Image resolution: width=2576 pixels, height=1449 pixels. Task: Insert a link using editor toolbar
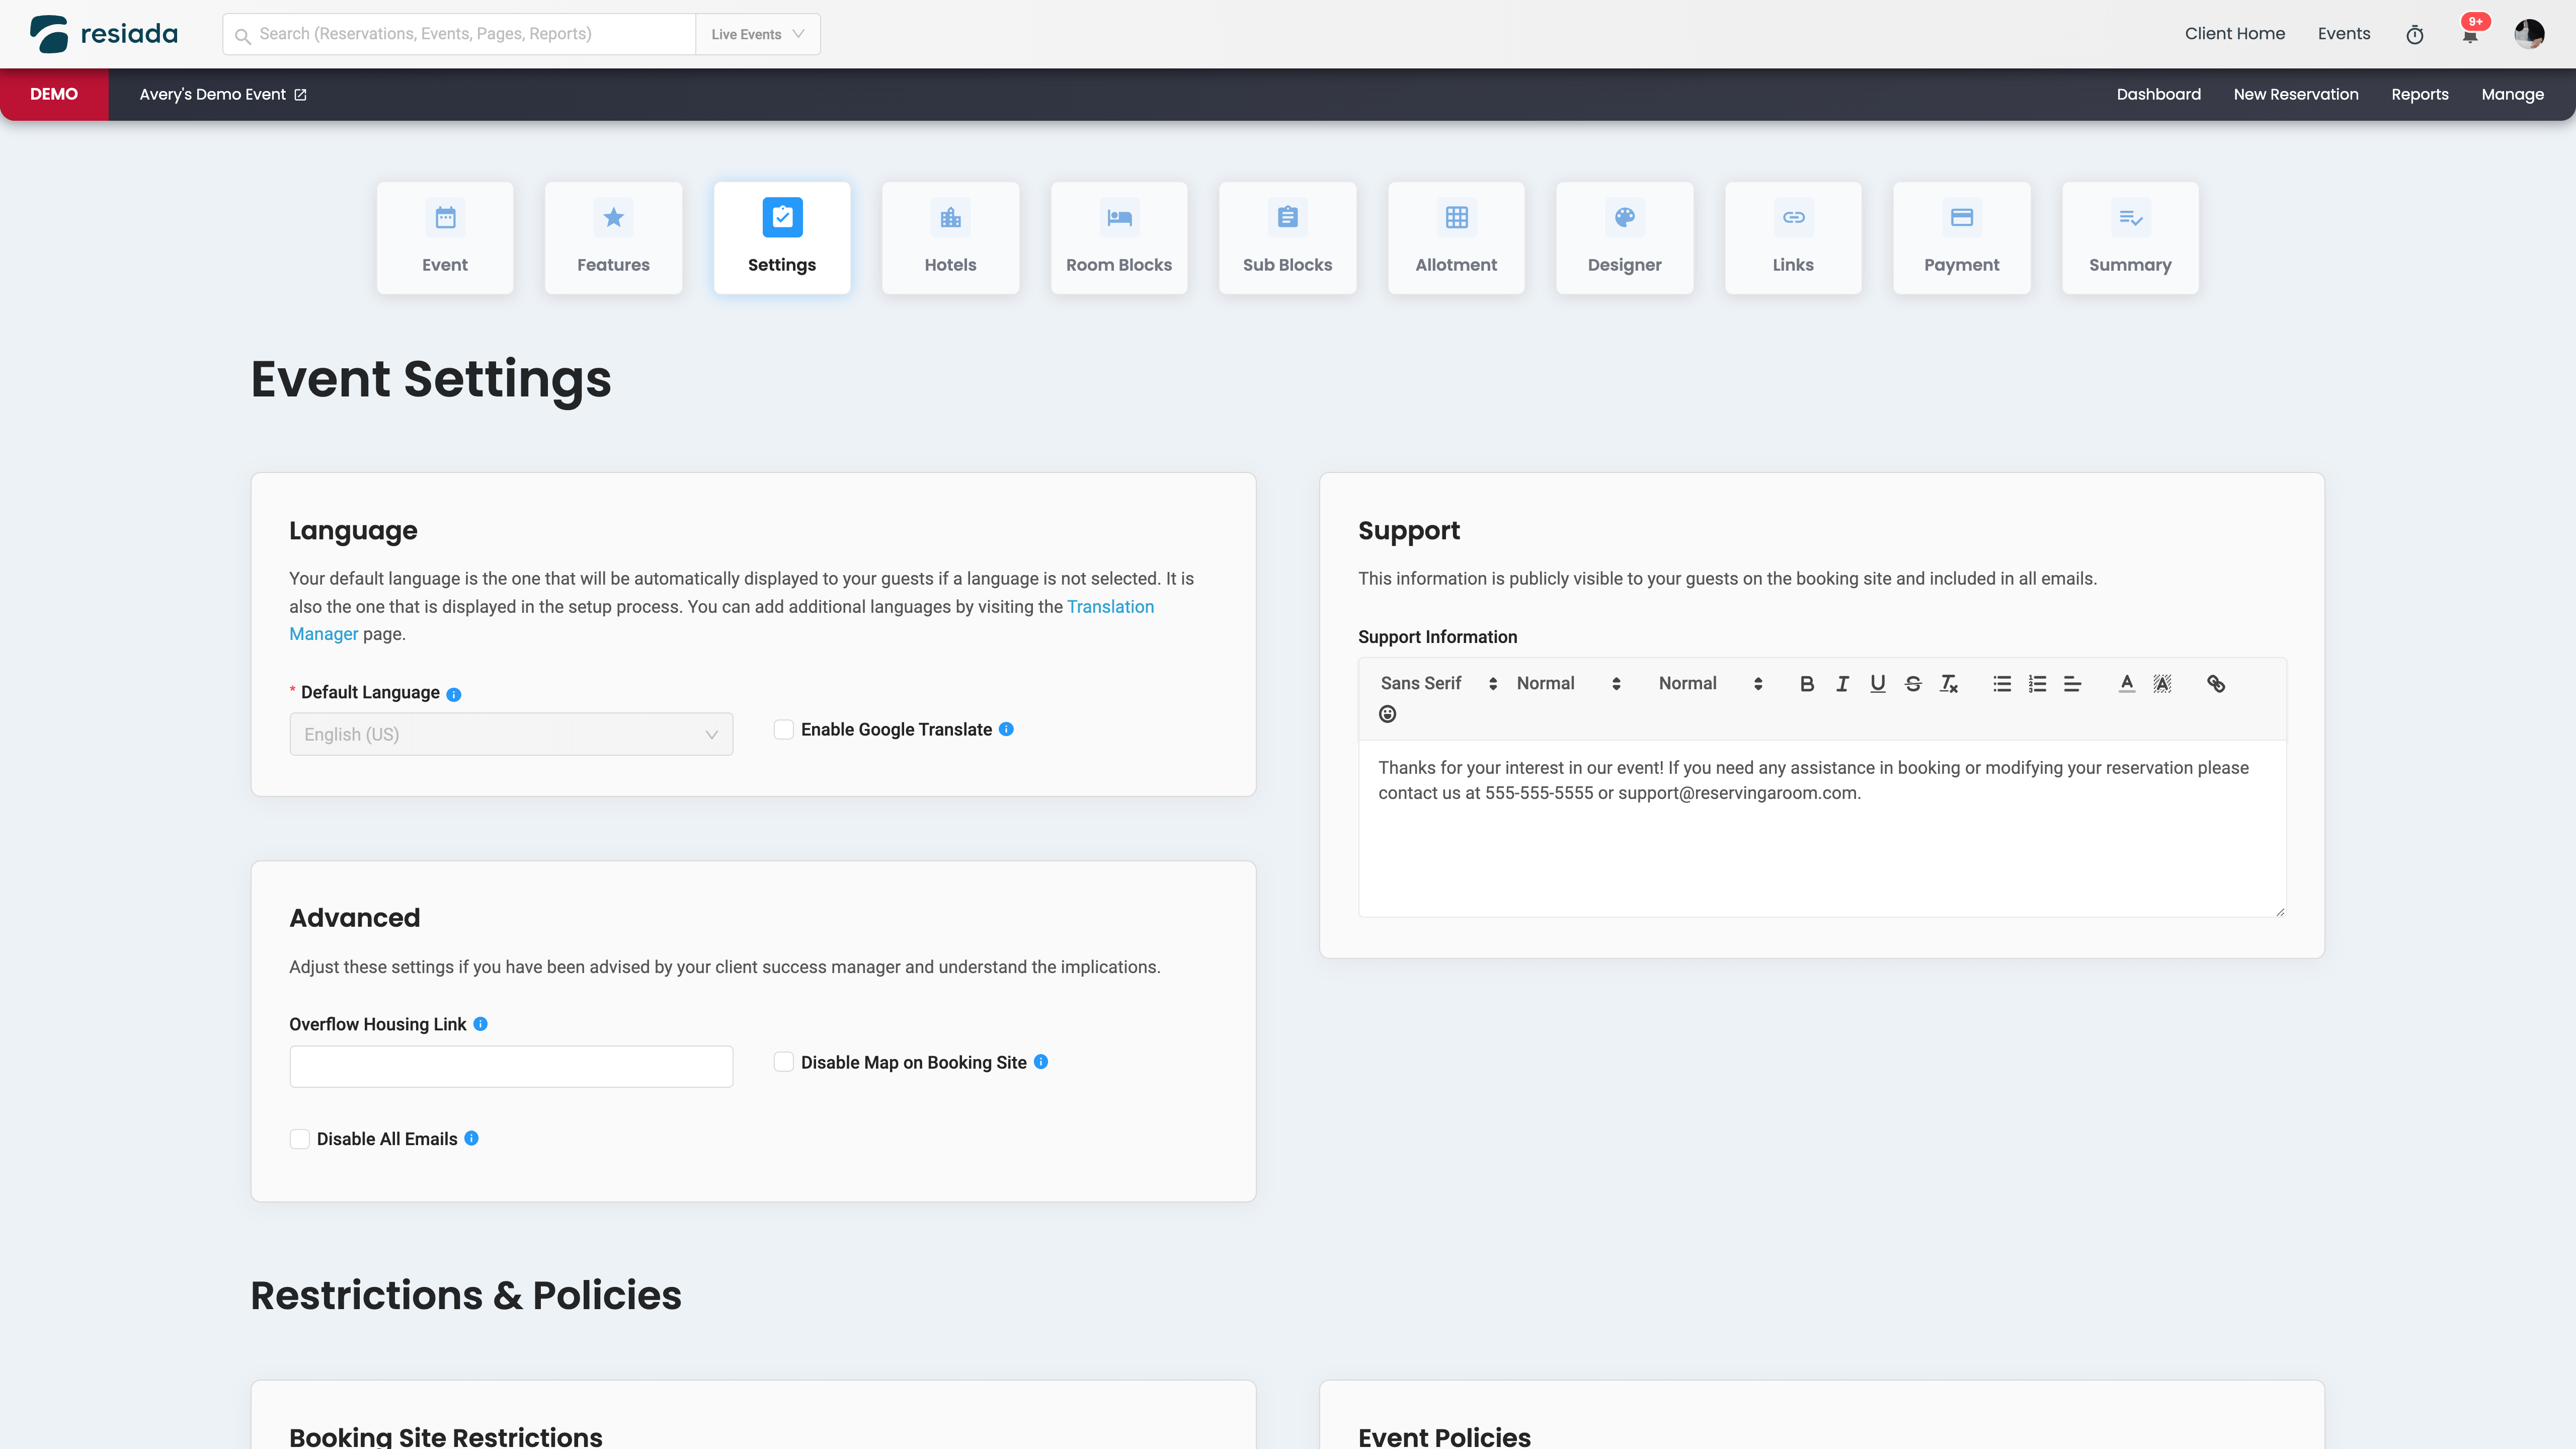2216,684
